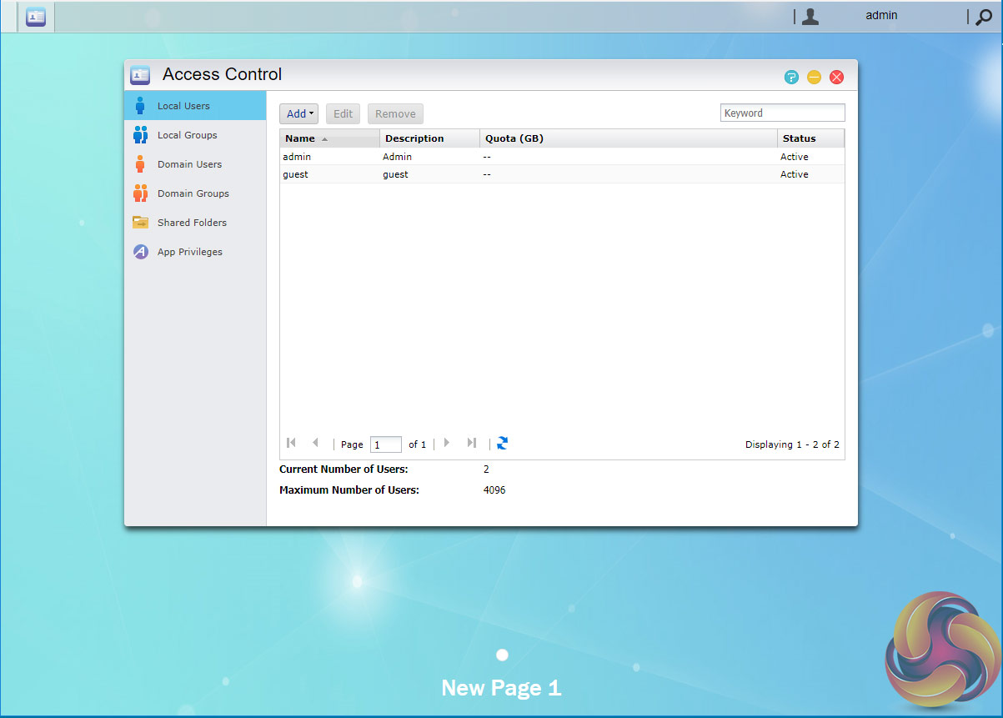Click the refresh icon in pagination bar
1003x718 pixels.
pos(502,444)
